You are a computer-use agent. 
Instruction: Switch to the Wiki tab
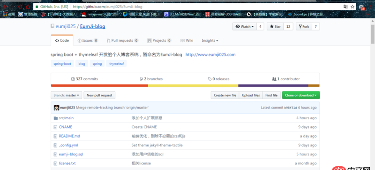point(187,40)
